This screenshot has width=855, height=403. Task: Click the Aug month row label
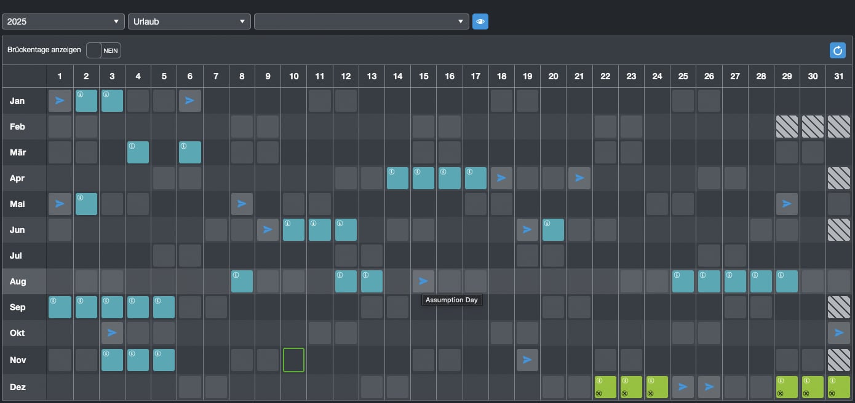click(17, 281)
